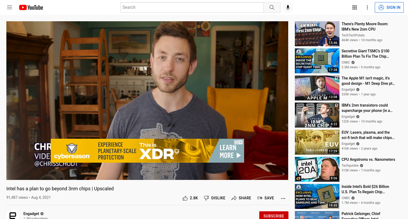Open the EUV Future thumbnail
This screenshot has height=219, width=408.
click(317, 142)
